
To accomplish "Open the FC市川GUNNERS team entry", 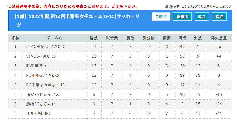I will [x=43, y=75].
